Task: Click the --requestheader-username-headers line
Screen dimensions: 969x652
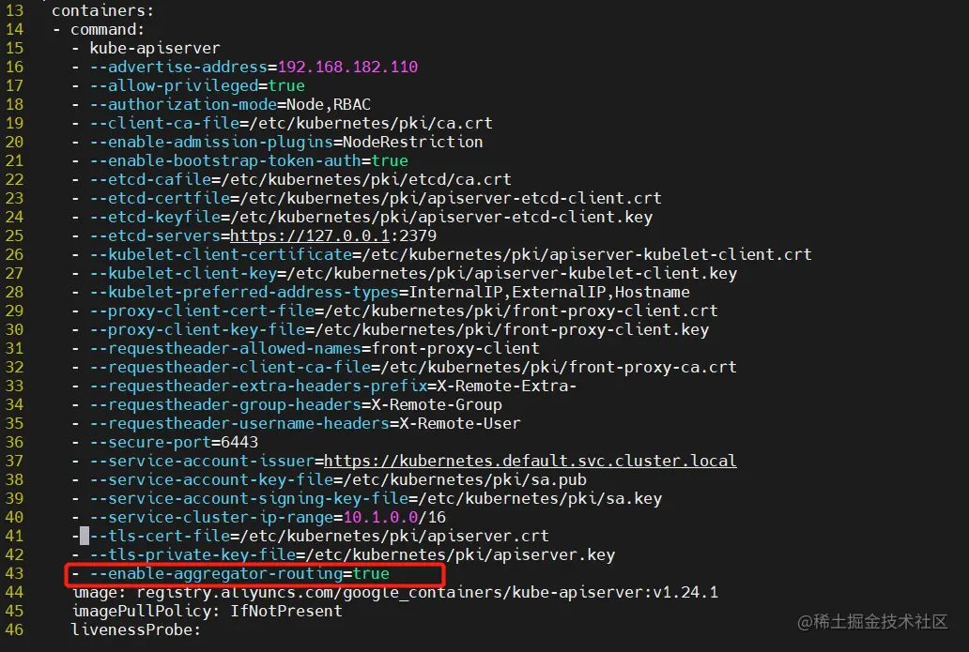Action: 296,423
